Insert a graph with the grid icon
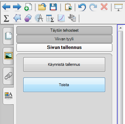125x124 pixels. click(61, 18)
